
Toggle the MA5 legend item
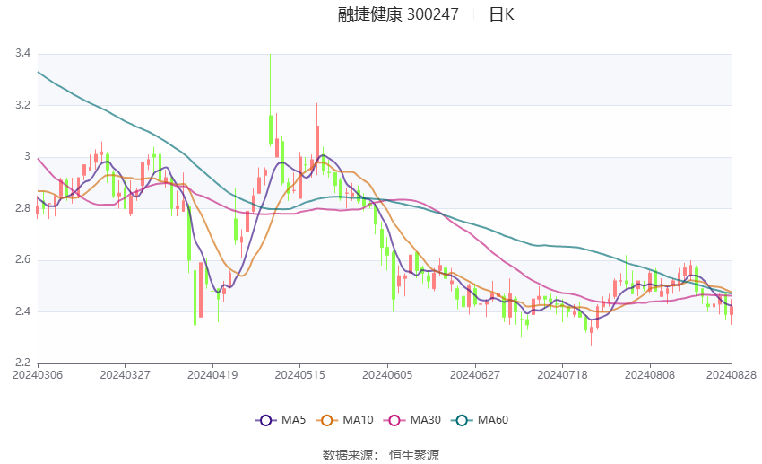click(281, 420)
